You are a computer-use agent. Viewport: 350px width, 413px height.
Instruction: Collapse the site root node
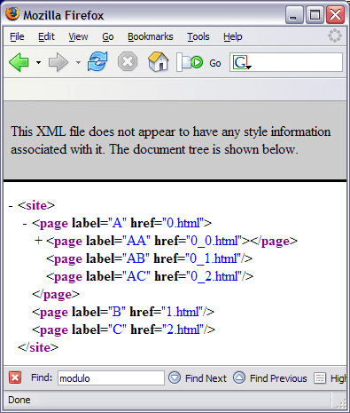click(11, 206)
